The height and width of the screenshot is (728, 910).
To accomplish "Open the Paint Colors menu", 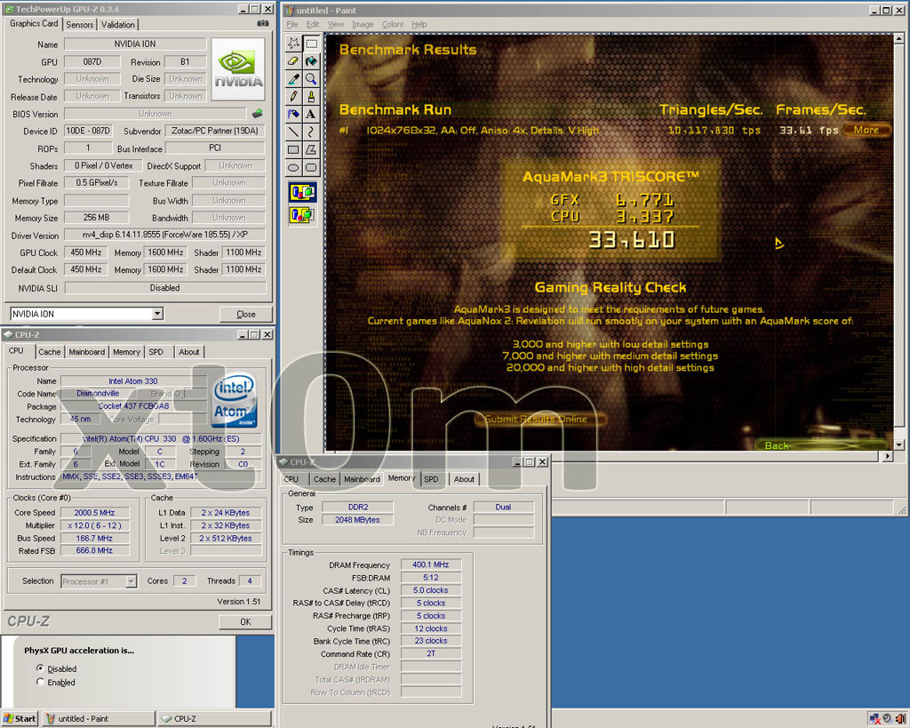I will [392, 24].
